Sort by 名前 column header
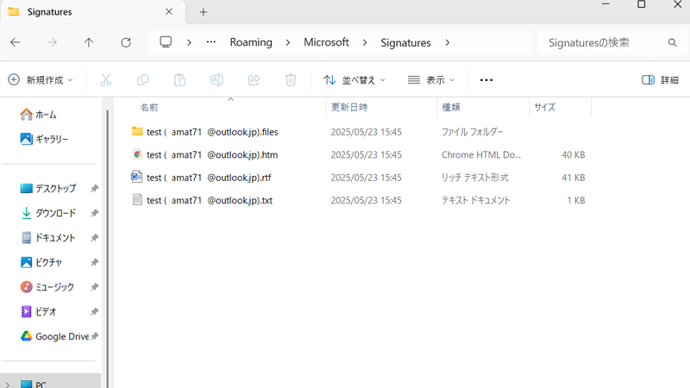This screenshot has height=388, width=690. [149, 107]
